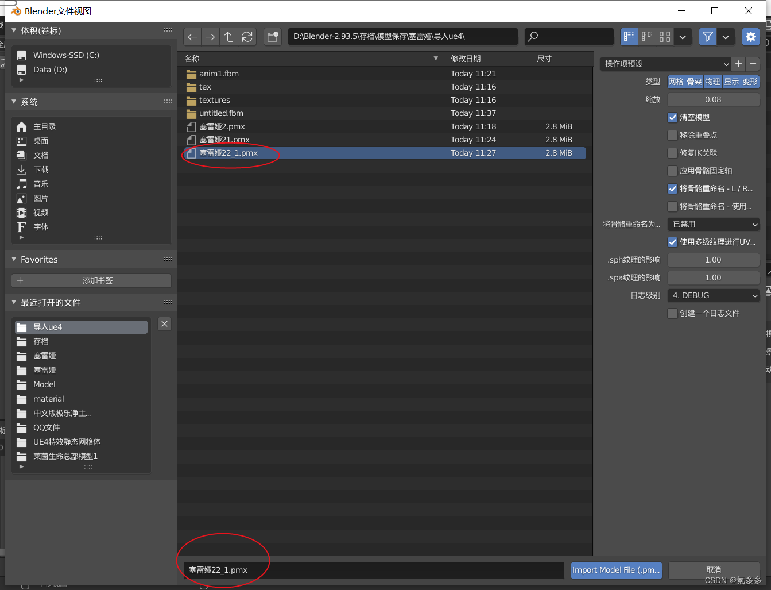The width and height of the screenshot is (771, 590).
Task: Open recent folder QQ文件
Action: tap(81, 427)
